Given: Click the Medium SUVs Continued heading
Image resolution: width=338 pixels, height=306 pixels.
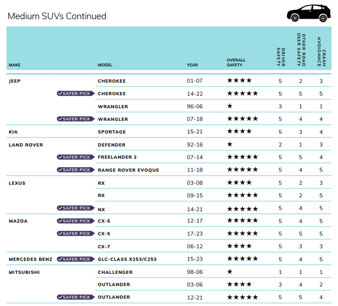Looking at the screenshot, I should [x=57, y=16].
